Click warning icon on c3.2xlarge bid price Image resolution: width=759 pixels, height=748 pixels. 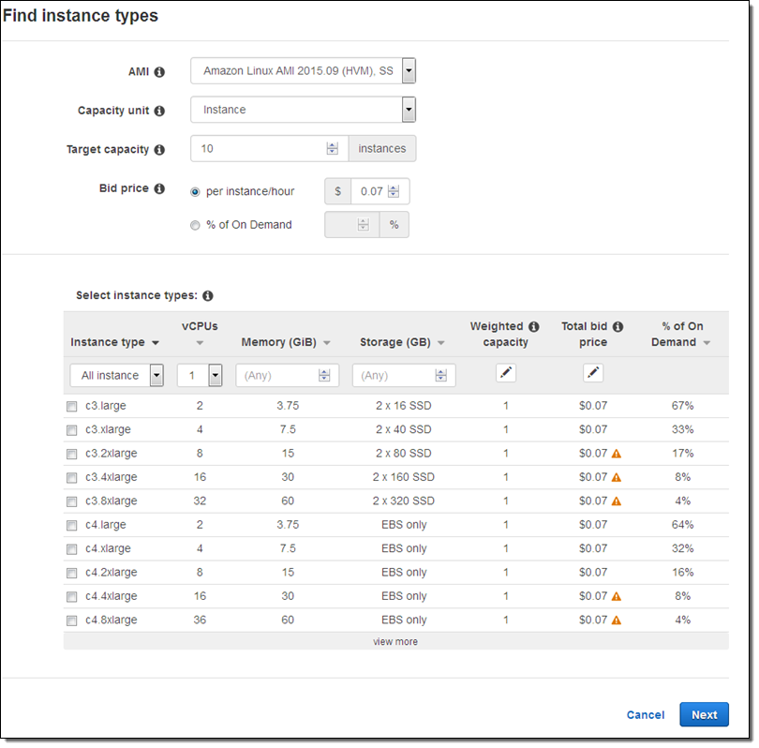pos(617,454)
